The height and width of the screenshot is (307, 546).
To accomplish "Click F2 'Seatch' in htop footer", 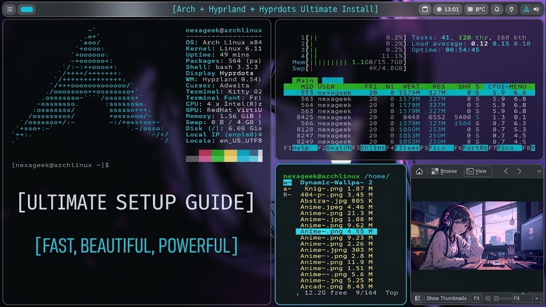I will coord(334,148).
